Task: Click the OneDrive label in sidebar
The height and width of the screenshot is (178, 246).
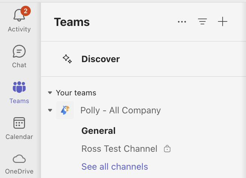Action: pyautogui.click(x=19, y=171)
